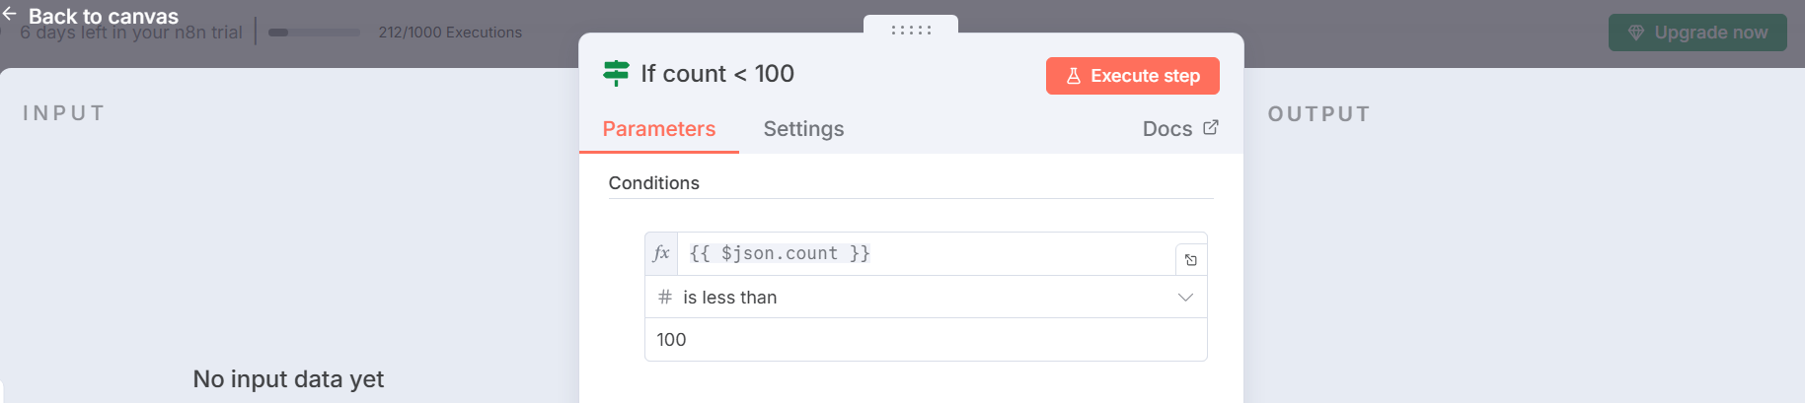
Task: Expand the operator chevron arrow
Action: 1185,297
